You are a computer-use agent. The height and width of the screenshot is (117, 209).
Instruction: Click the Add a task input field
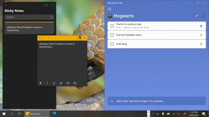click(157, 101)
